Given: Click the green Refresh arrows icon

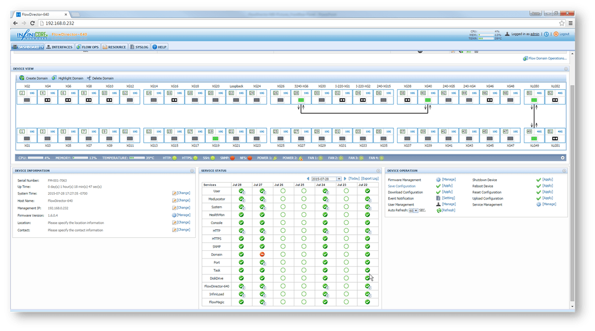Looking at the screenshot, I should point(438,210).
